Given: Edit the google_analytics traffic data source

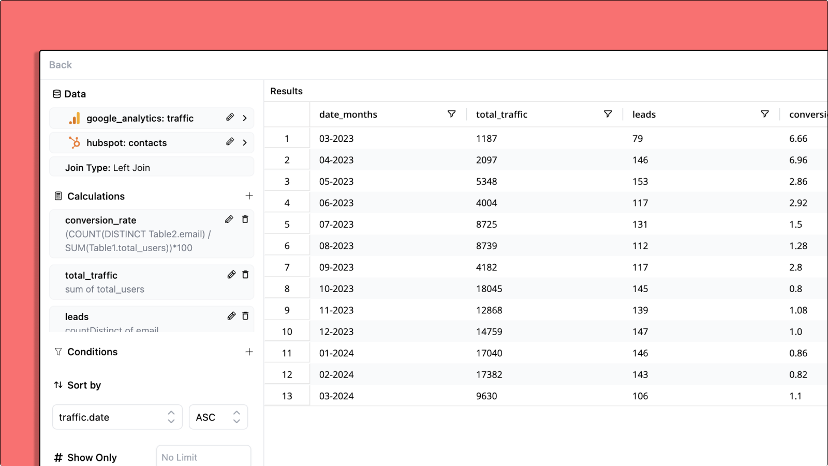Looking at the screenshot, I should (230, 118).
